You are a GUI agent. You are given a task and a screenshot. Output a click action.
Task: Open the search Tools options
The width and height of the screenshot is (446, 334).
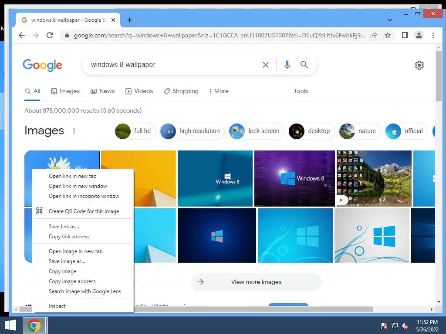coord(301,91)
